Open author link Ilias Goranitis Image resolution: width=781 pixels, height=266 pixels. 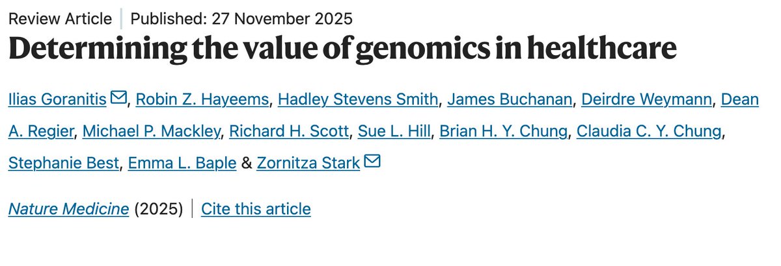pyautogui.click(x=58, y=100)
